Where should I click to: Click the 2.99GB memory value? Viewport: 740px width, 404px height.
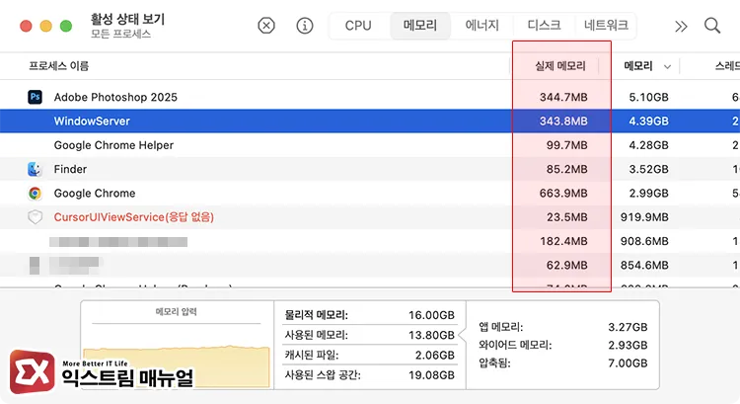point(648,194)
